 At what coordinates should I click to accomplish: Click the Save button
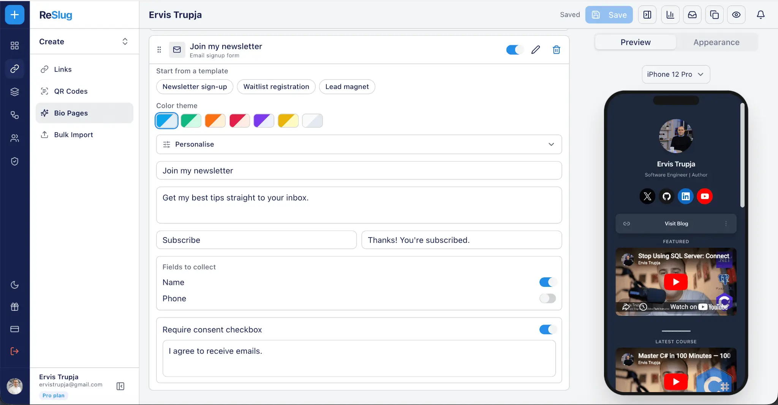[x=609, y=15]
